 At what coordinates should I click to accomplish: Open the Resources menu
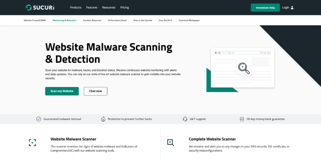(109, 8)
